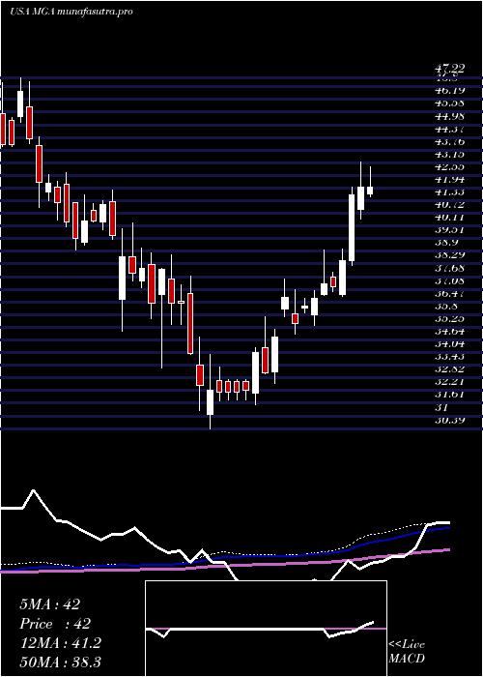Click the 12MA : 41.2 readout

pyautogui.click(x=60, y=643)
